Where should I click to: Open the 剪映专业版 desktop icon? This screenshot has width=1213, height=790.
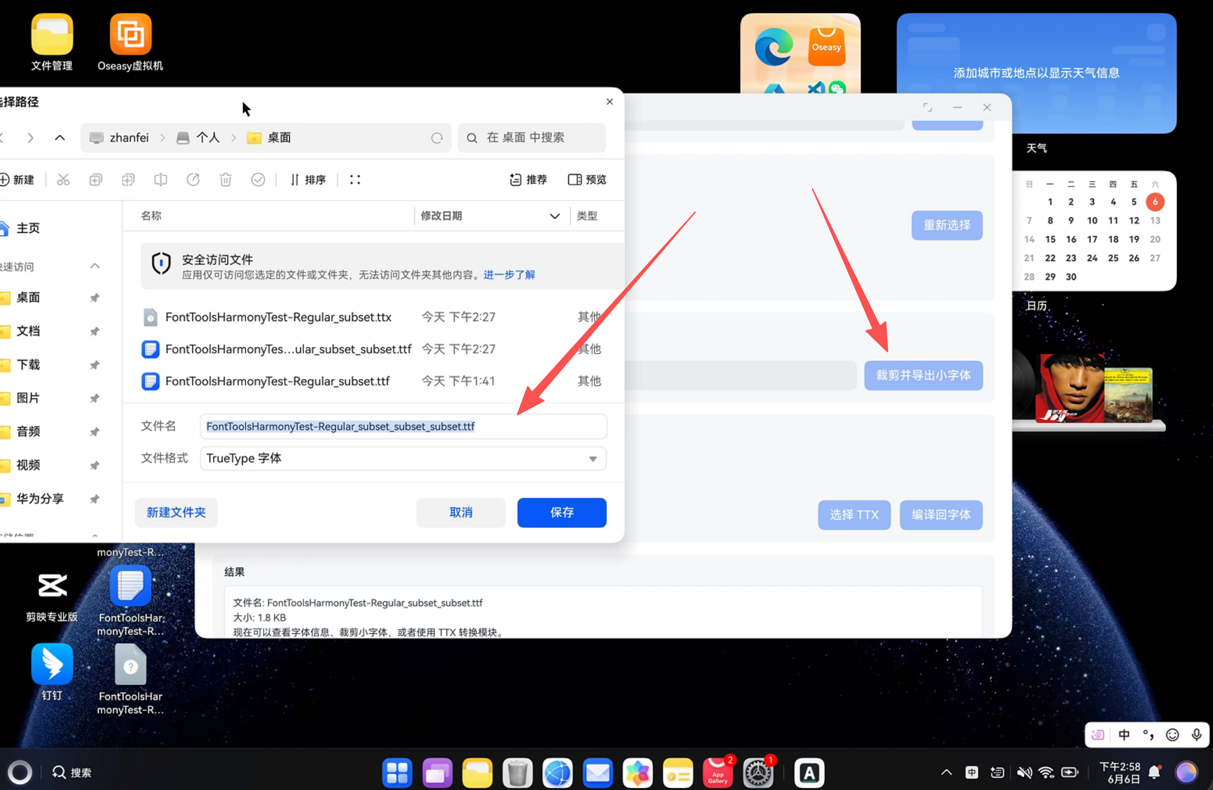pyautogui.click(x=52, y=597)
